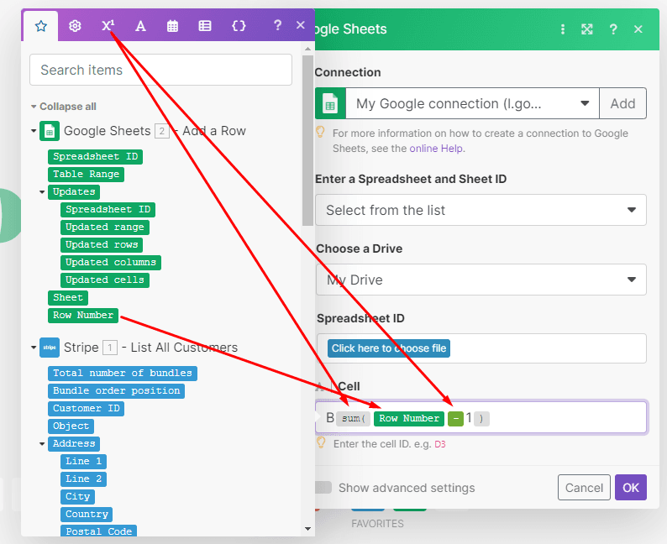The height and width of the screenshot is (544, 667).
Task: Select the Updated range pill
Action: [x=105, y=227]
